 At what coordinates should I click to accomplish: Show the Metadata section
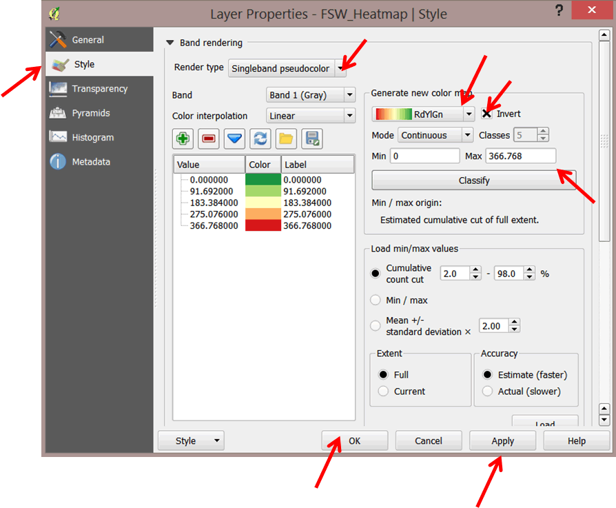coord(99,162)
